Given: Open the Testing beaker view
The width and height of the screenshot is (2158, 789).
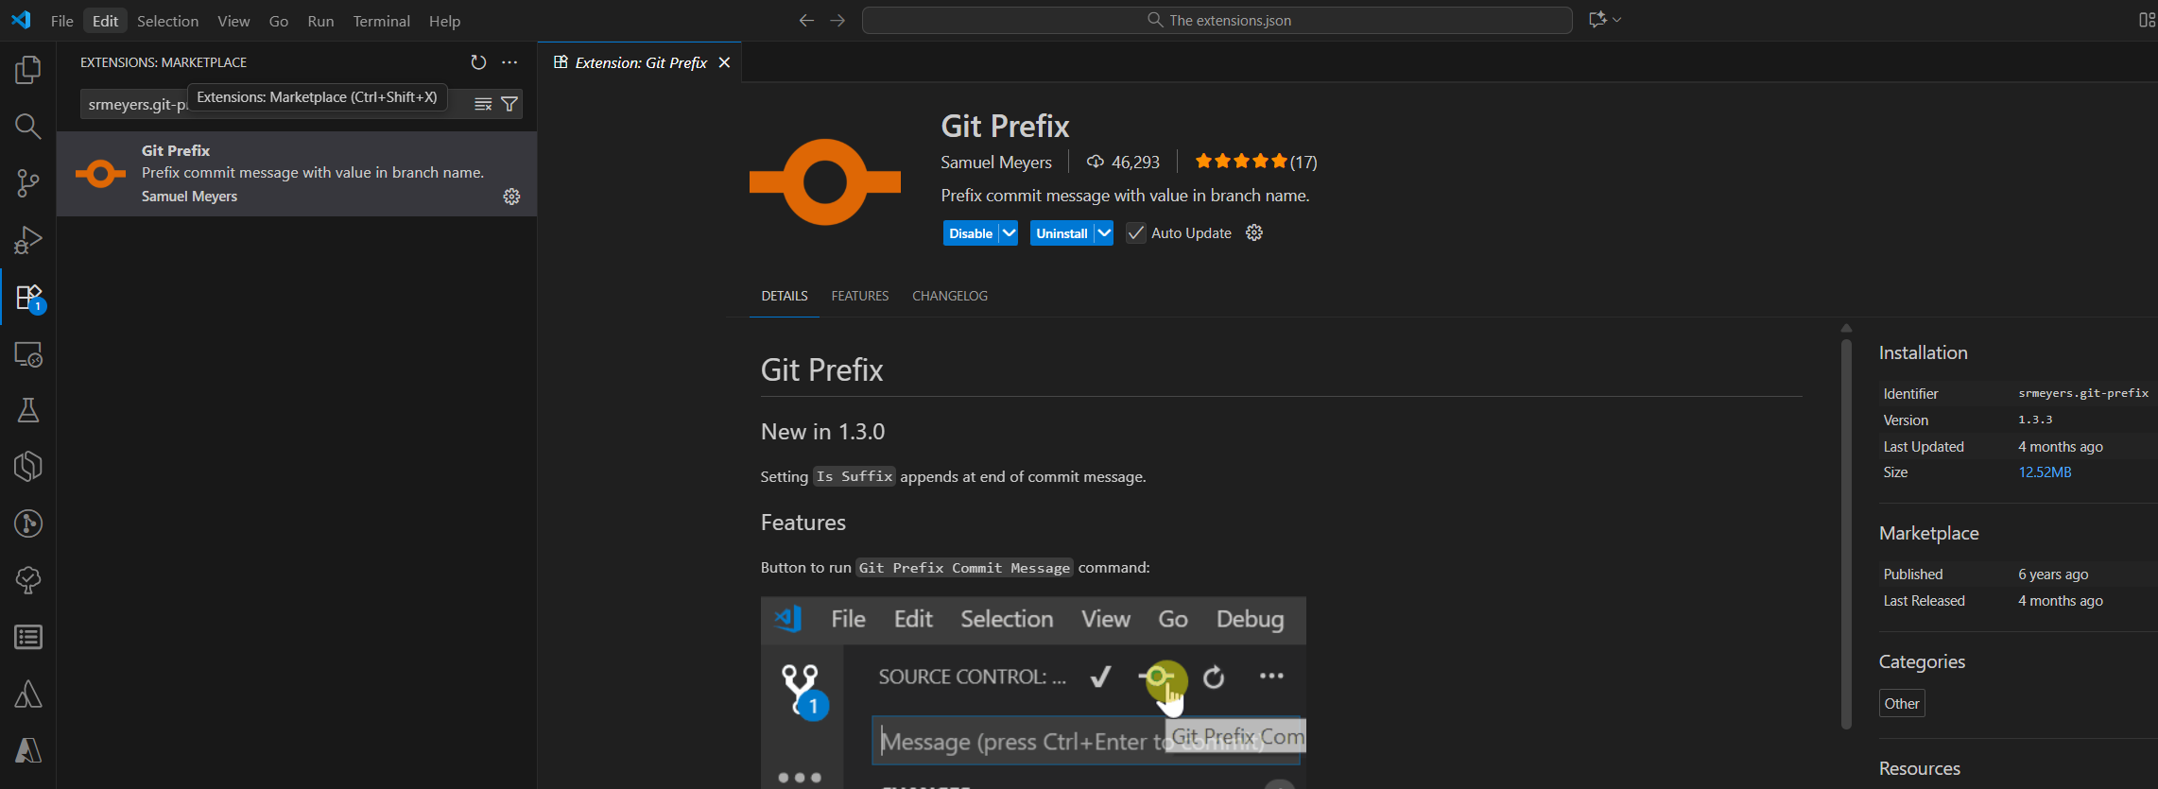Looking at the screenshot, I should pos(28,410).
